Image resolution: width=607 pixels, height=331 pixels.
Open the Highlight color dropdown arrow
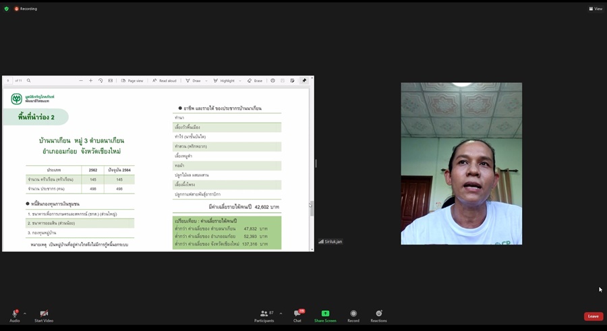point(240,81)
